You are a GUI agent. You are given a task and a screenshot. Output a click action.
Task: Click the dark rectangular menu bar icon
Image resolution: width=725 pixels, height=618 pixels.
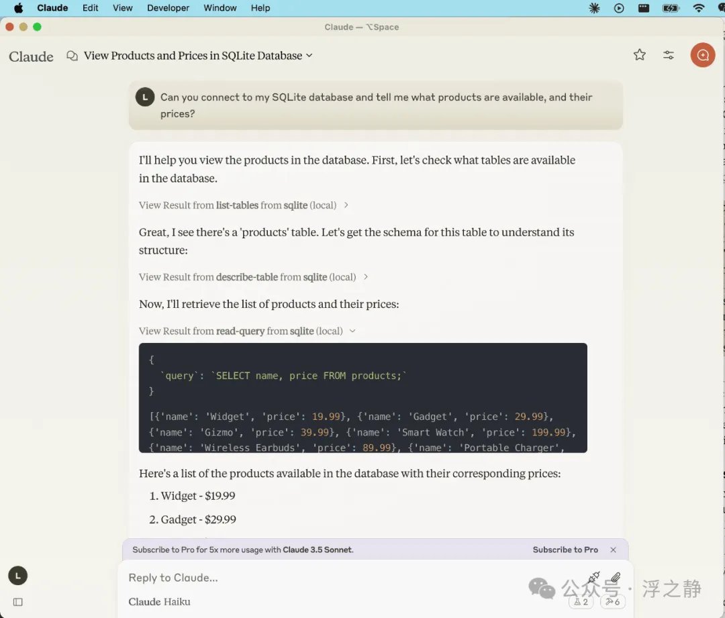click(x=644, y=8)
